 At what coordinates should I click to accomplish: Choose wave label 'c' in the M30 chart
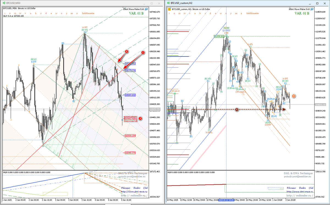pos(41,13)
